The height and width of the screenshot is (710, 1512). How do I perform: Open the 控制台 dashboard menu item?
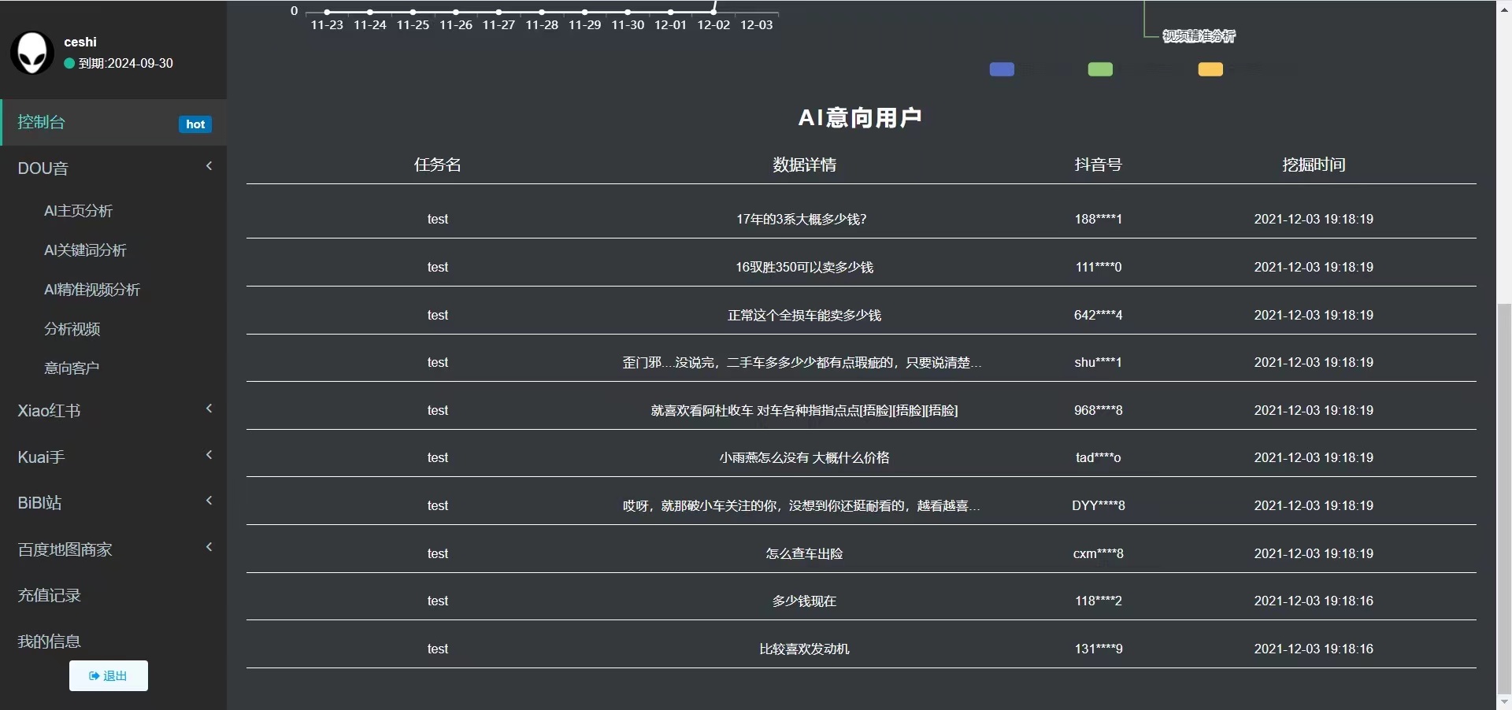click(42, 122)
